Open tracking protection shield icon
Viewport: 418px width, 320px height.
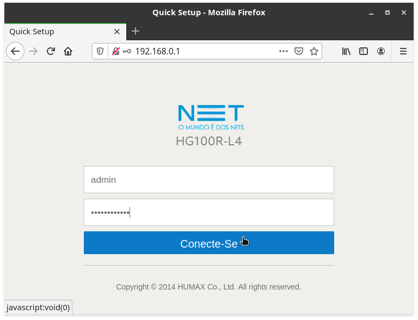click(100, 51)
